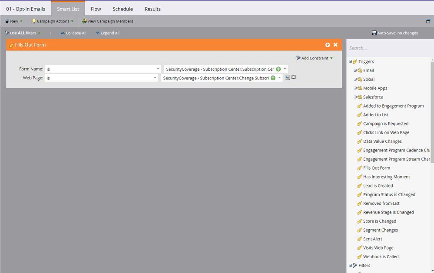Open the Add Constraint dropdown

click(315, 58)
